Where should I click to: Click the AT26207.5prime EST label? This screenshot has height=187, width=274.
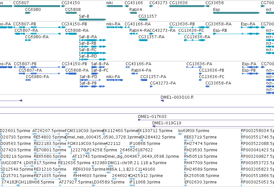49,131
